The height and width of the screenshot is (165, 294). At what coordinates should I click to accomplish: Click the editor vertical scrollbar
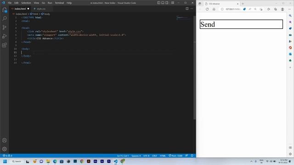click(194, 67)
